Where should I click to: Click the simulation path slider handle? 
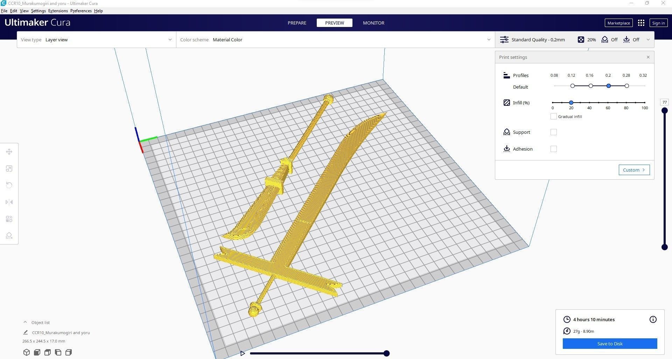pos(386,353)
